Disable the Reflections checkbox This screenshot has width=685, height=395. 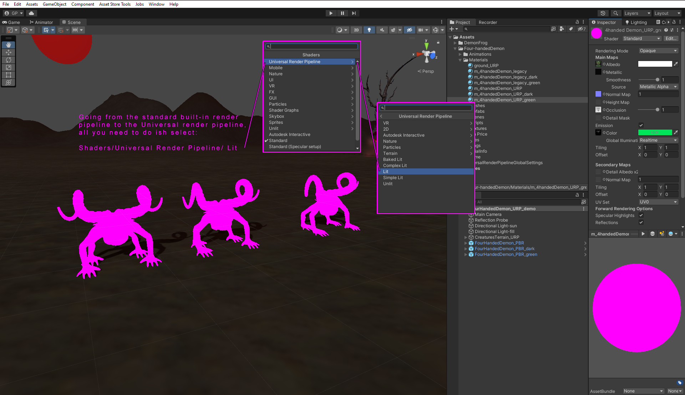[x=641, y=222]
